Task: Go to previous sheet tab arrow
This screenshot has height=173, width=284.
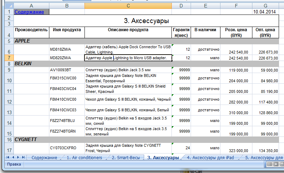Action: point(13,157)
